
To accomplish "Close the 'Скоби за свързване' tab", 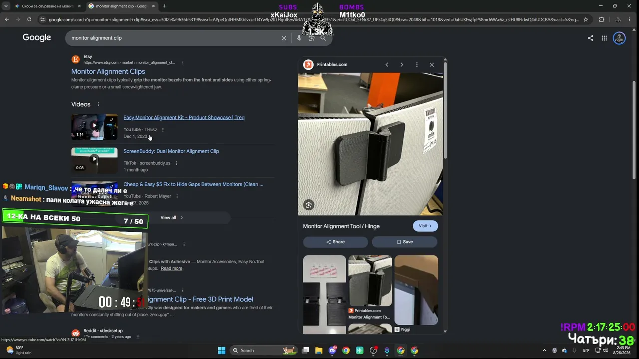I will pyautogui.click(x=79, y=6).
